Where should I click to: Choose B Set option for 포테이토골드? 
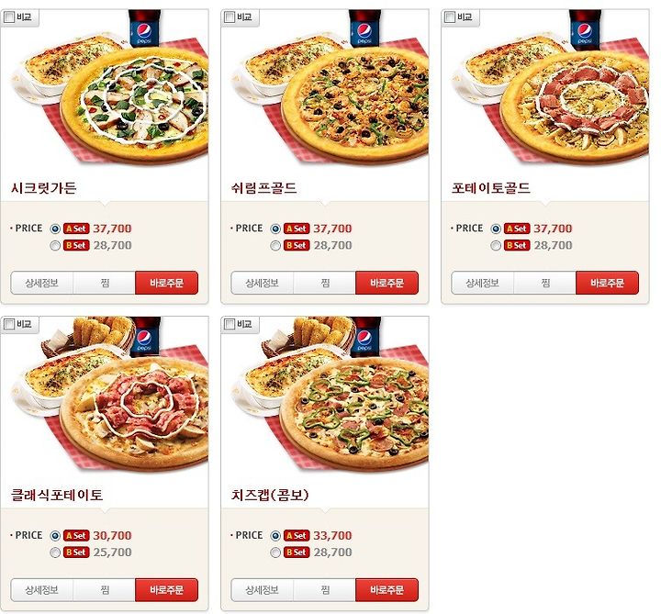pos(496,245)
